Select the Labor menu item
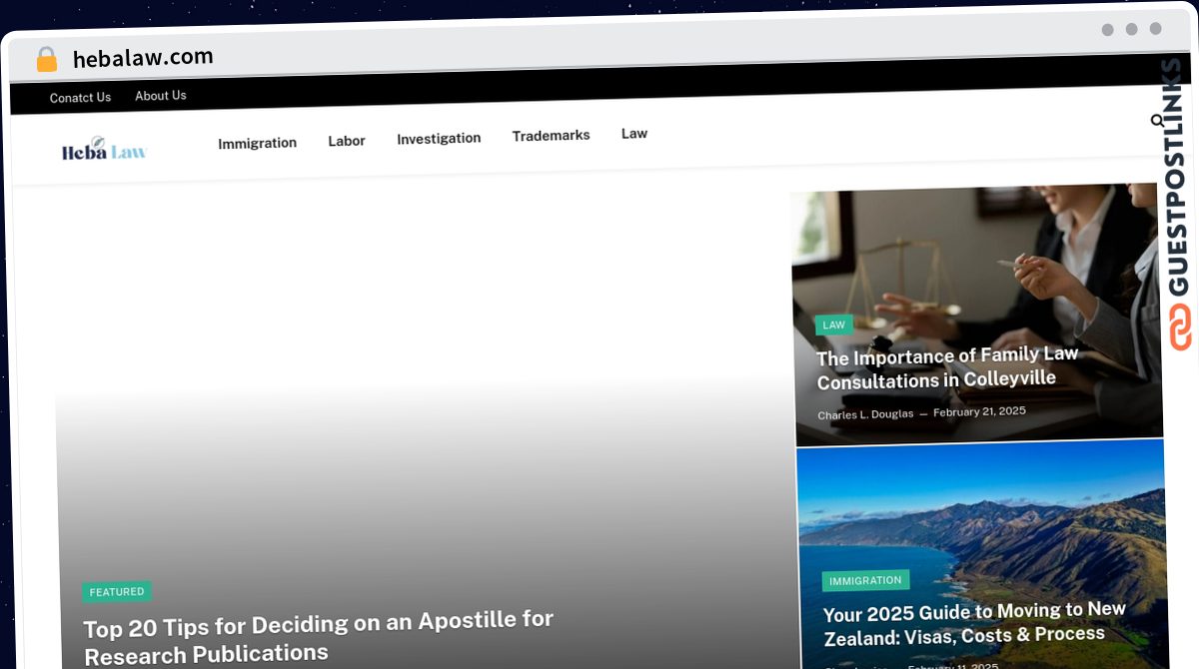The image size is (1199, 669). [347, 141]
